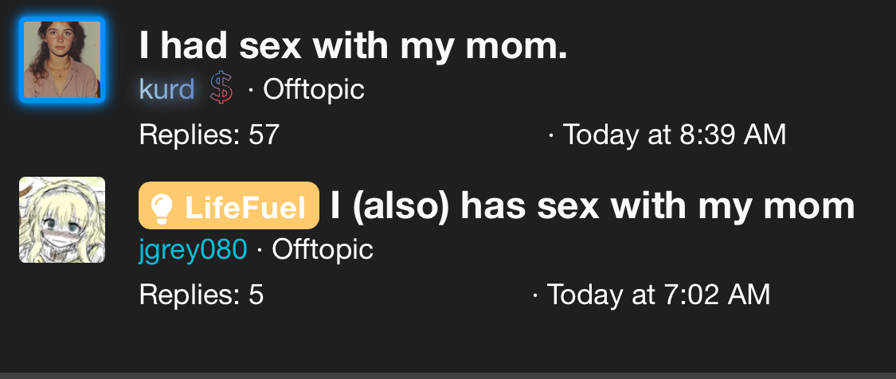
Task: Go to Offtopic forum from kurd's thread
Action: [314, 89]
